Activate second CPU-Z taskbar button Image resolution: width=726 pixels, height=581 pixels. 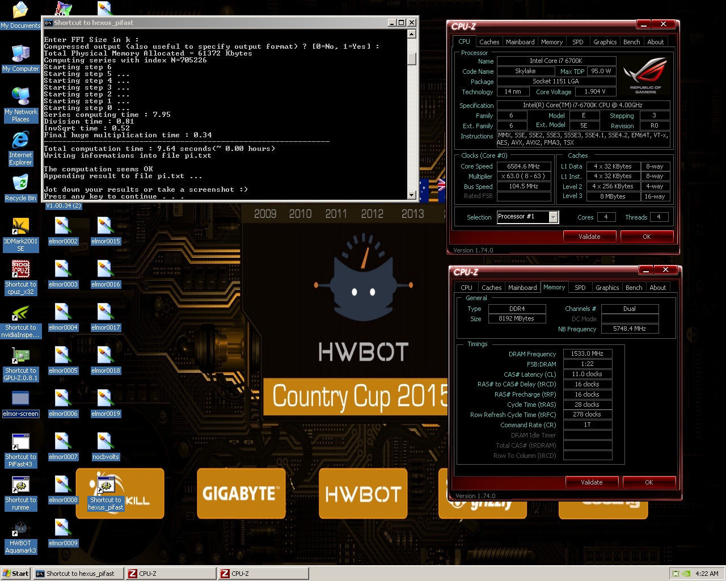[x=263, y=574]
